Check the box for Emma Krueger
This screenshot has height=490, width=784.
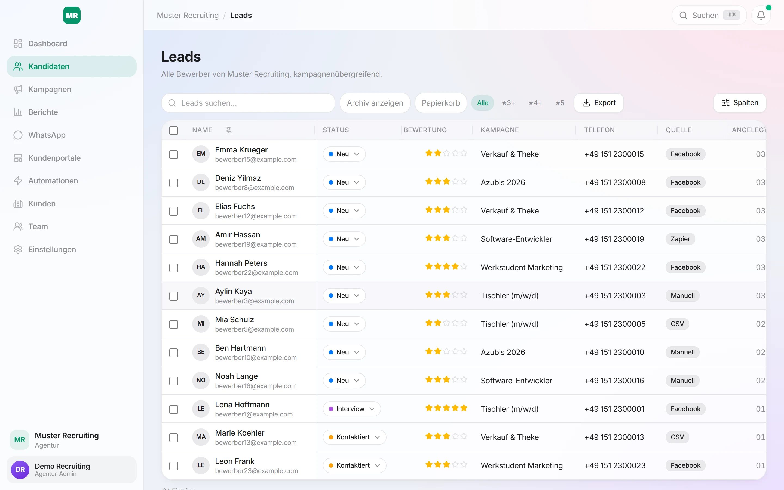(x=174, y=154)
